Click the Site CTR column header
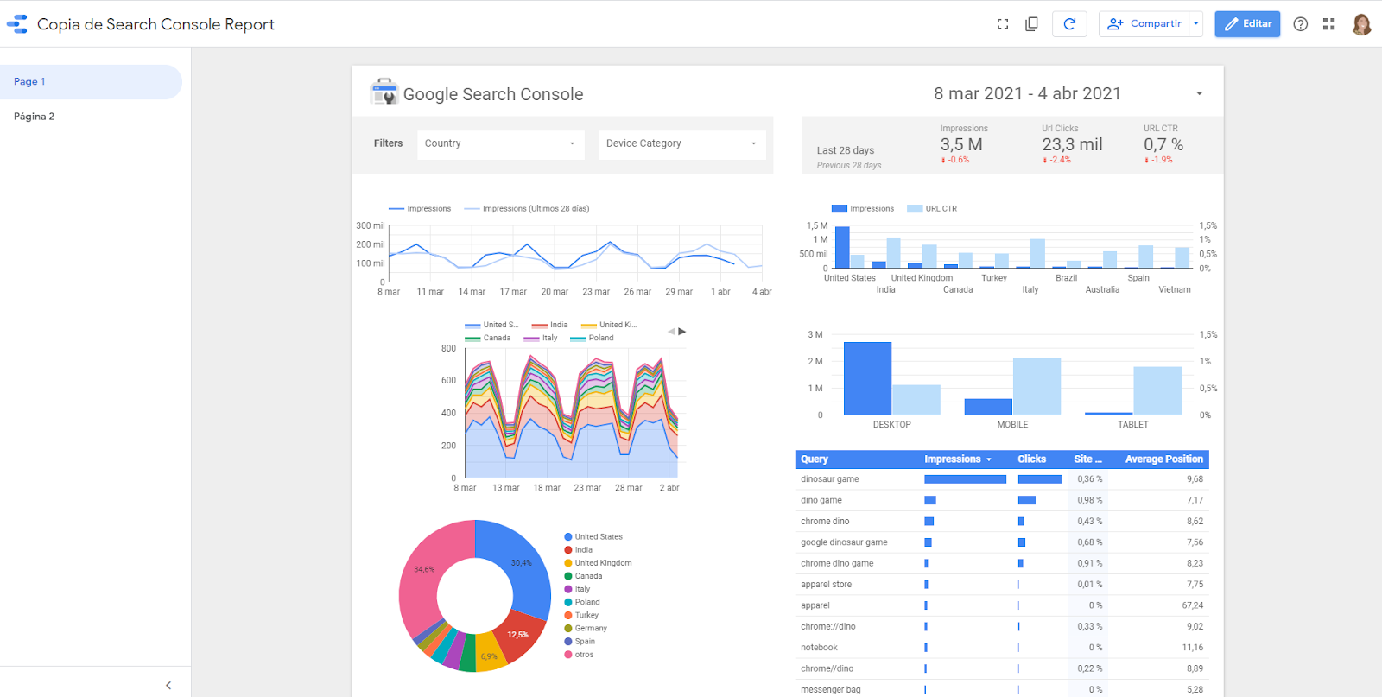The width and height of the screenshot is (1382, 697). (x=1087, y=459)
